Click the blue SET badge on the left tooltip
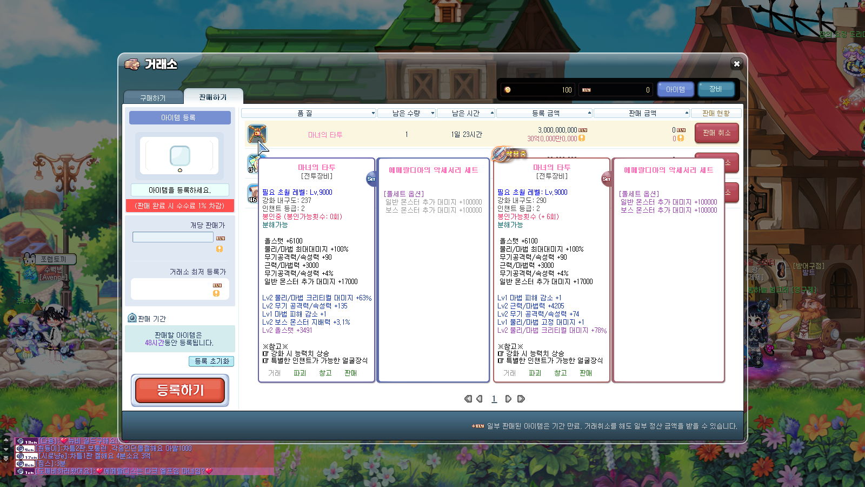This screenshot has height=487, width=865. 371,179
